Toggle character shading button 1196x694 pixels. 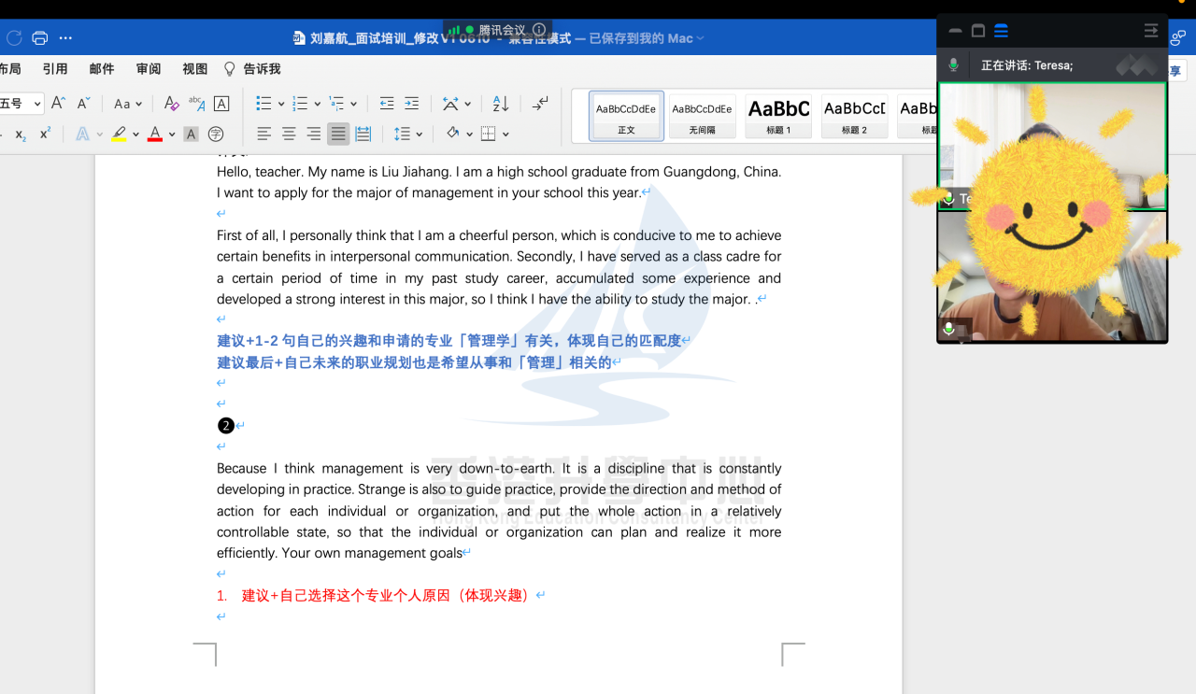click(x=191, y=135)
